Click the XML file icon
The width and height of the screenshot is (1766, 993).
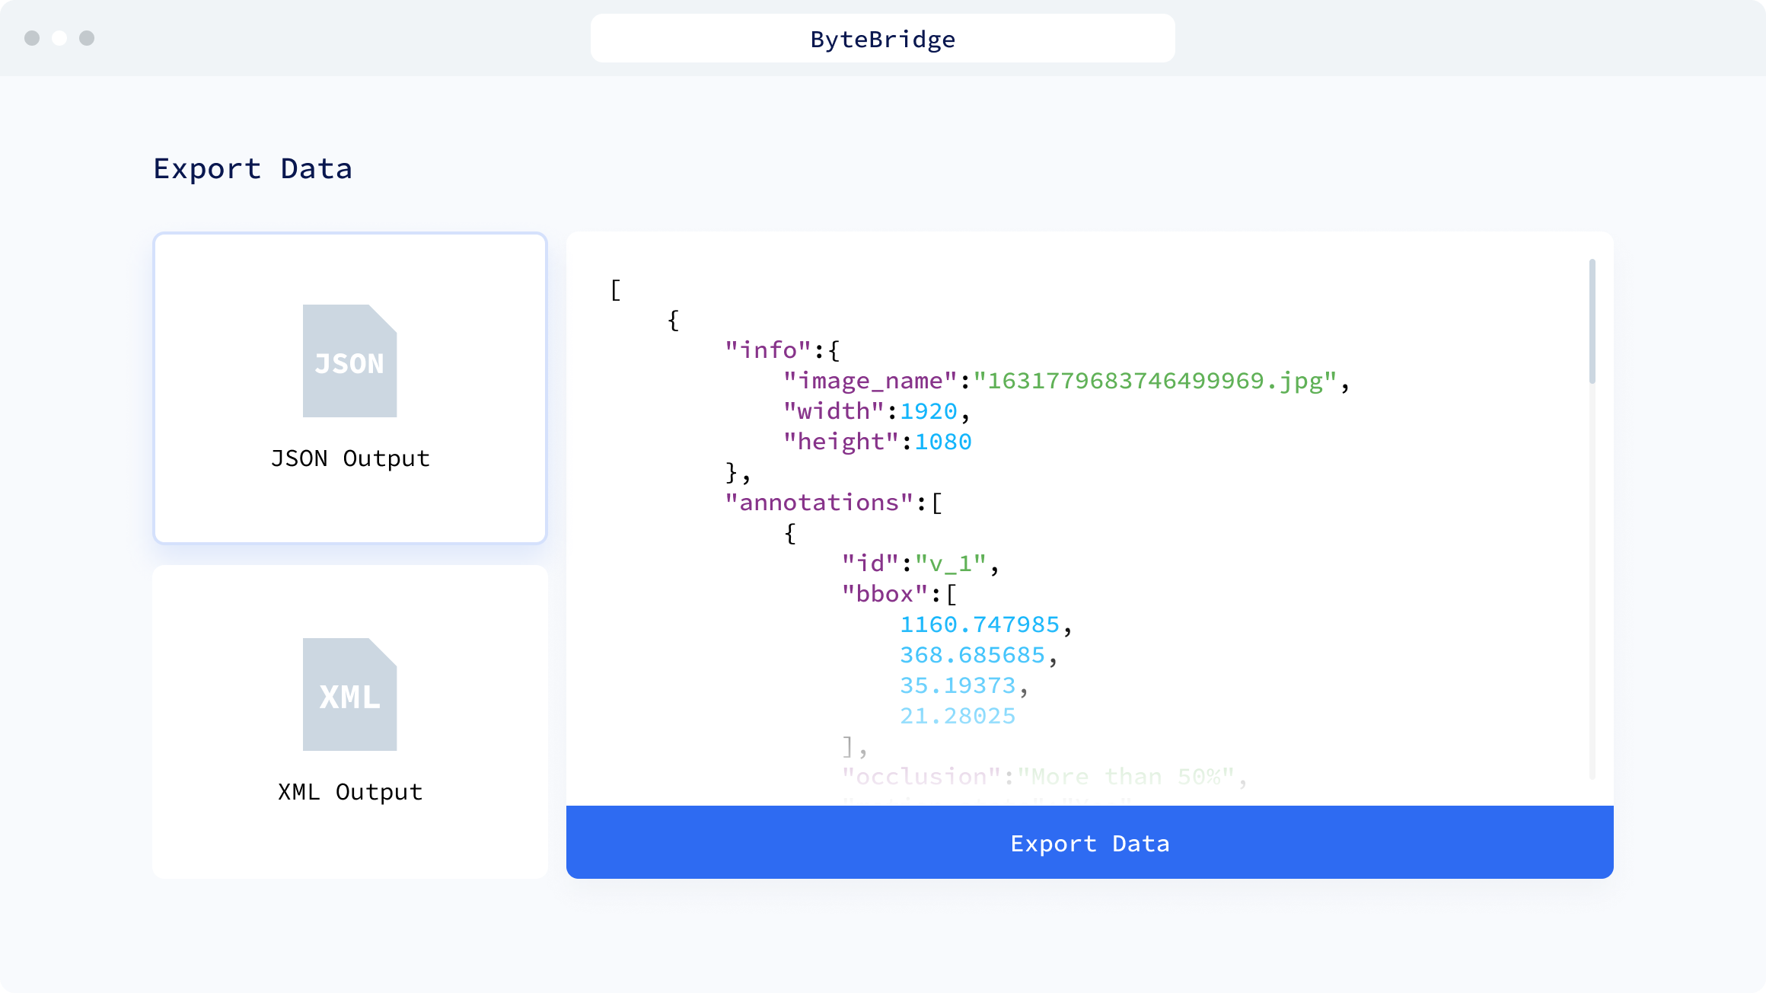pyautogui.click(x=350, y=694)
